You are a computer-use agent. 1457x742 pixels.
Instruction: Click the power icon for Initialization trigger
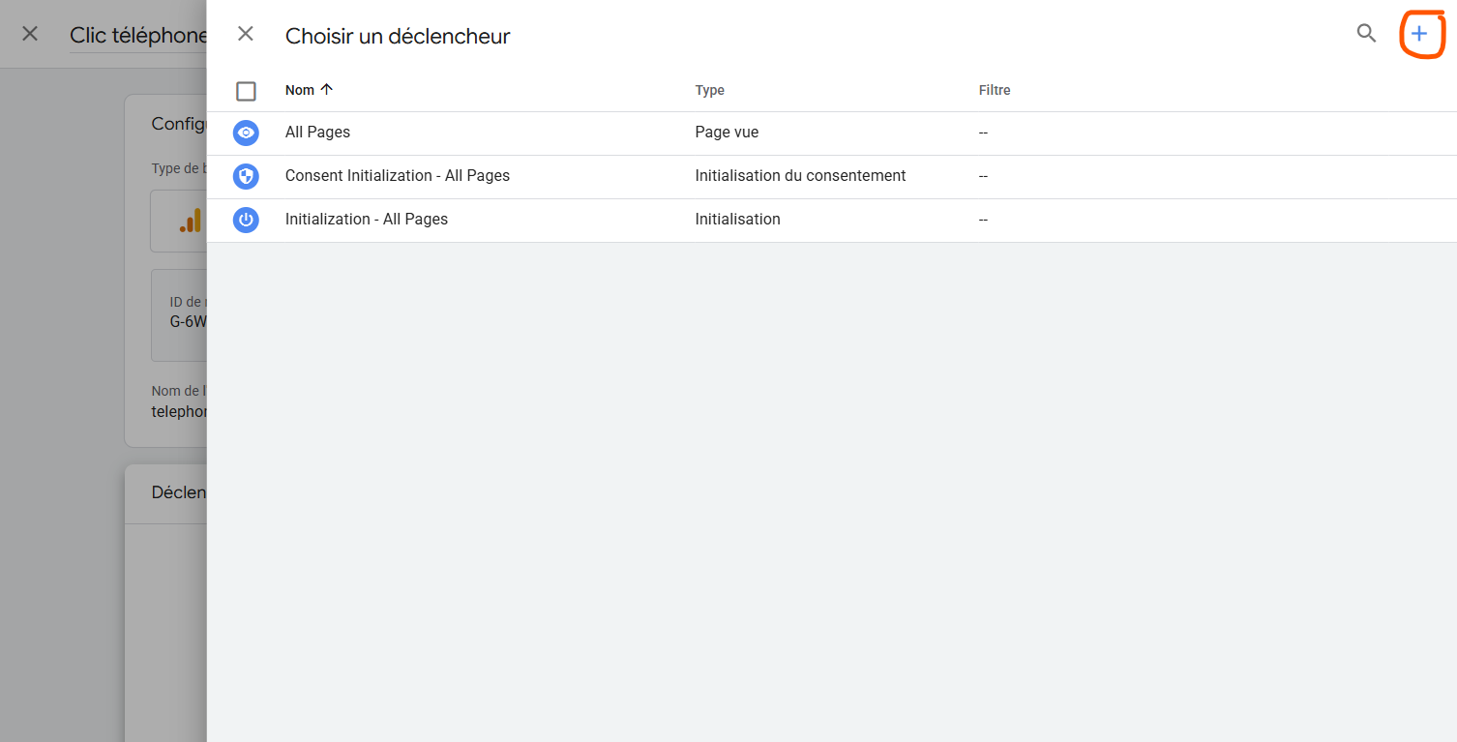click(x=246, y=220)
